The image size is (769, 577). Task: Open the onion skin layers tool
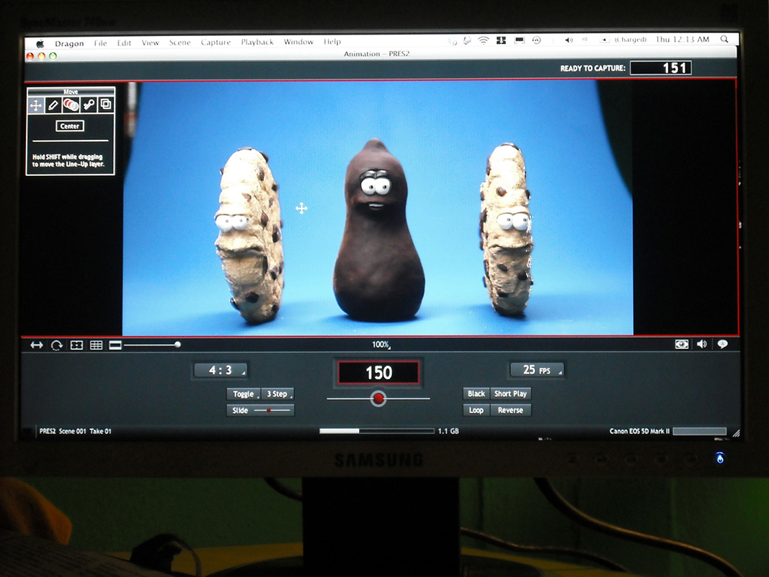coord(71,105)
